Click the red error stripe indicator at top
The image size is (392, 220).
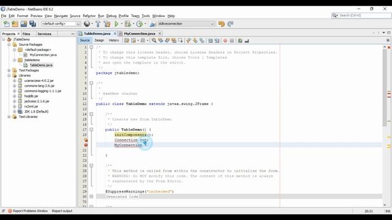point(389,47)
